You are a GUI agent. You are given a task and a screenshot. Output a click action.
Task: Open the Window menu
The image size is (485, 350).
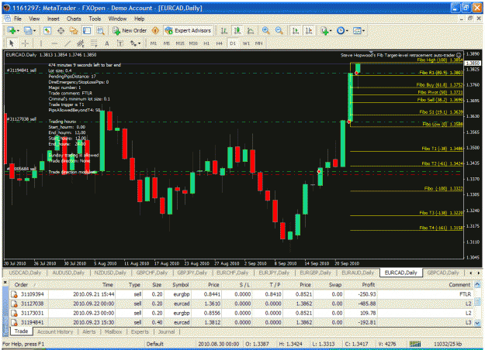point(117,19)
